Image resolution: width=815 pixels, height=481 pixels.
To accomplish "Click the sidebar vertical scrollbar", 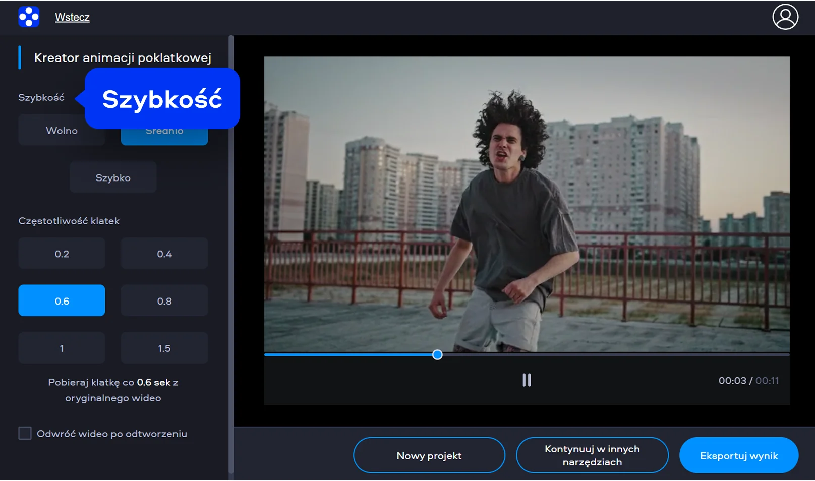I will click(x=231, y=252).
